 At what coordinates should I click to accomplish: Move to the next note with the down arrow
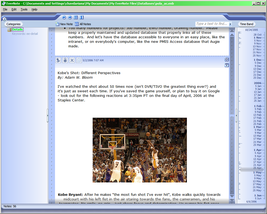pyautogui.click(x=232, y=196)
